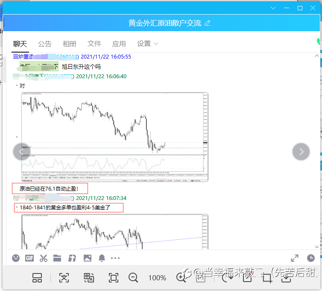This screenshot has height=291, width=322.
Task: Zoom in with the plus magnifier
Action: (181, 277)
